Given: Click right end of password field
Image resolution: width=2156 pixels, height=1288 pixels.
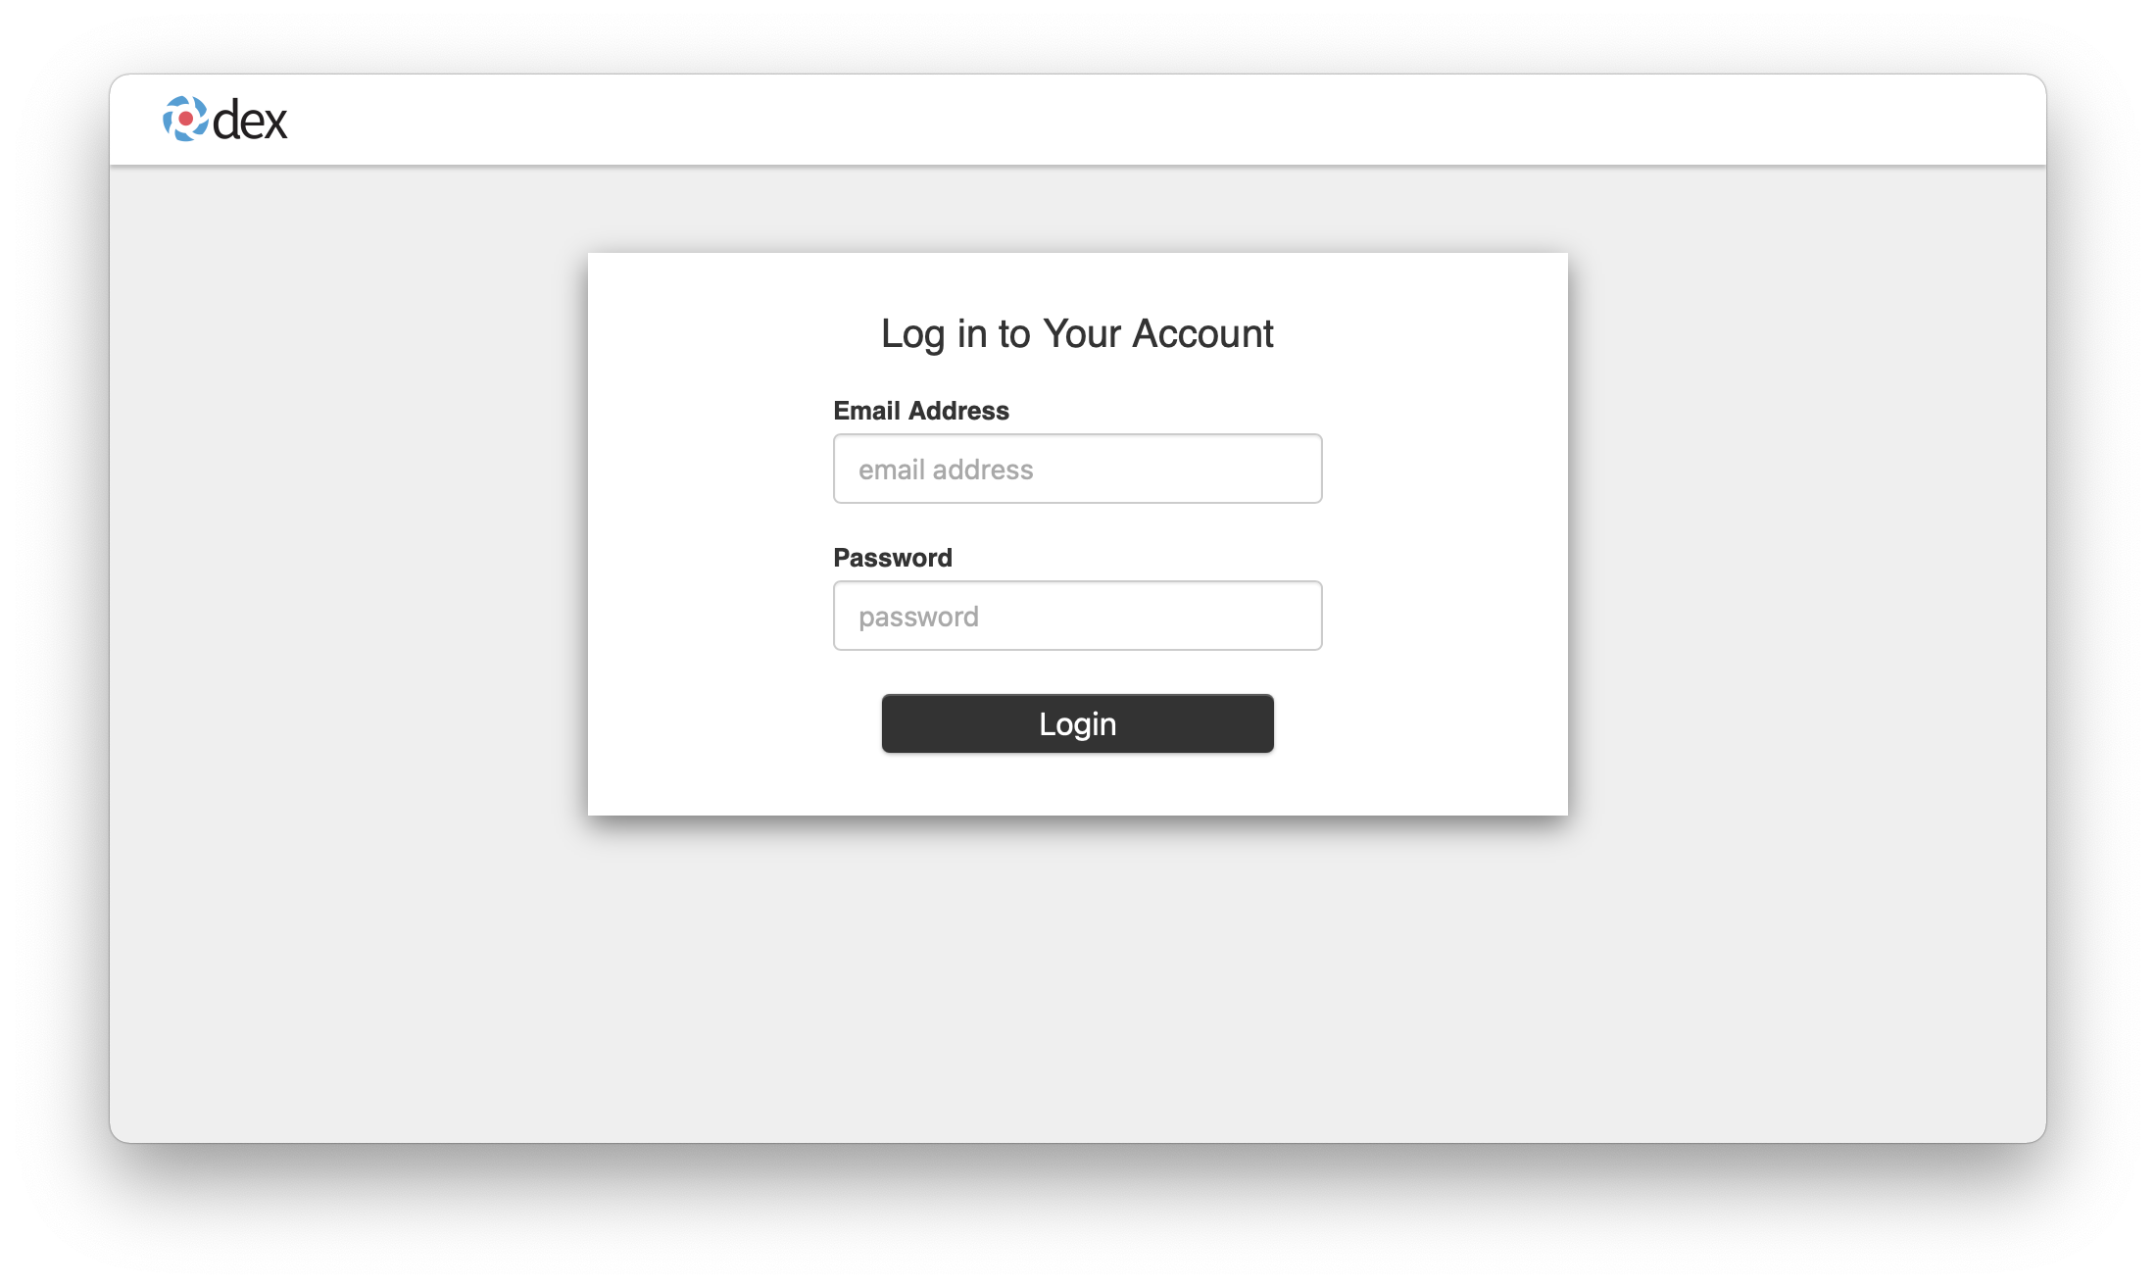Looking at the screenshot, I should (1294, 616).
